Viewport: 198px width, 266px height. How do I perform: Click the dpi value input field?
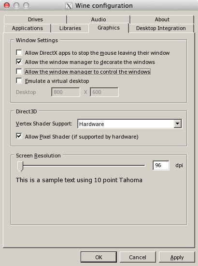(x=161, y=165)
